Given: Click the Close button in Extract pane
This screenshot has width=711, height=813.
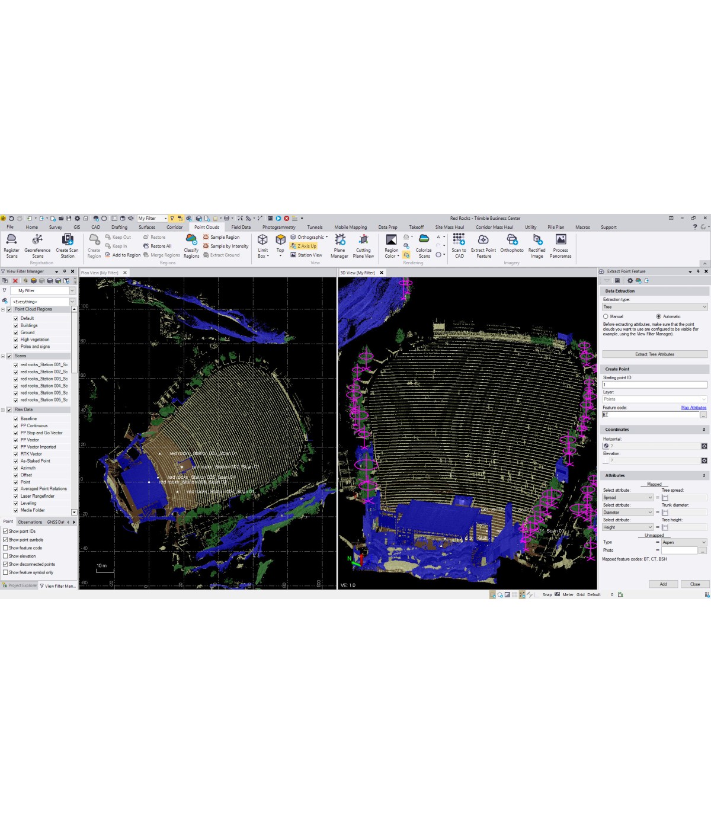Looking at the screenshot, I should (695, 584).
